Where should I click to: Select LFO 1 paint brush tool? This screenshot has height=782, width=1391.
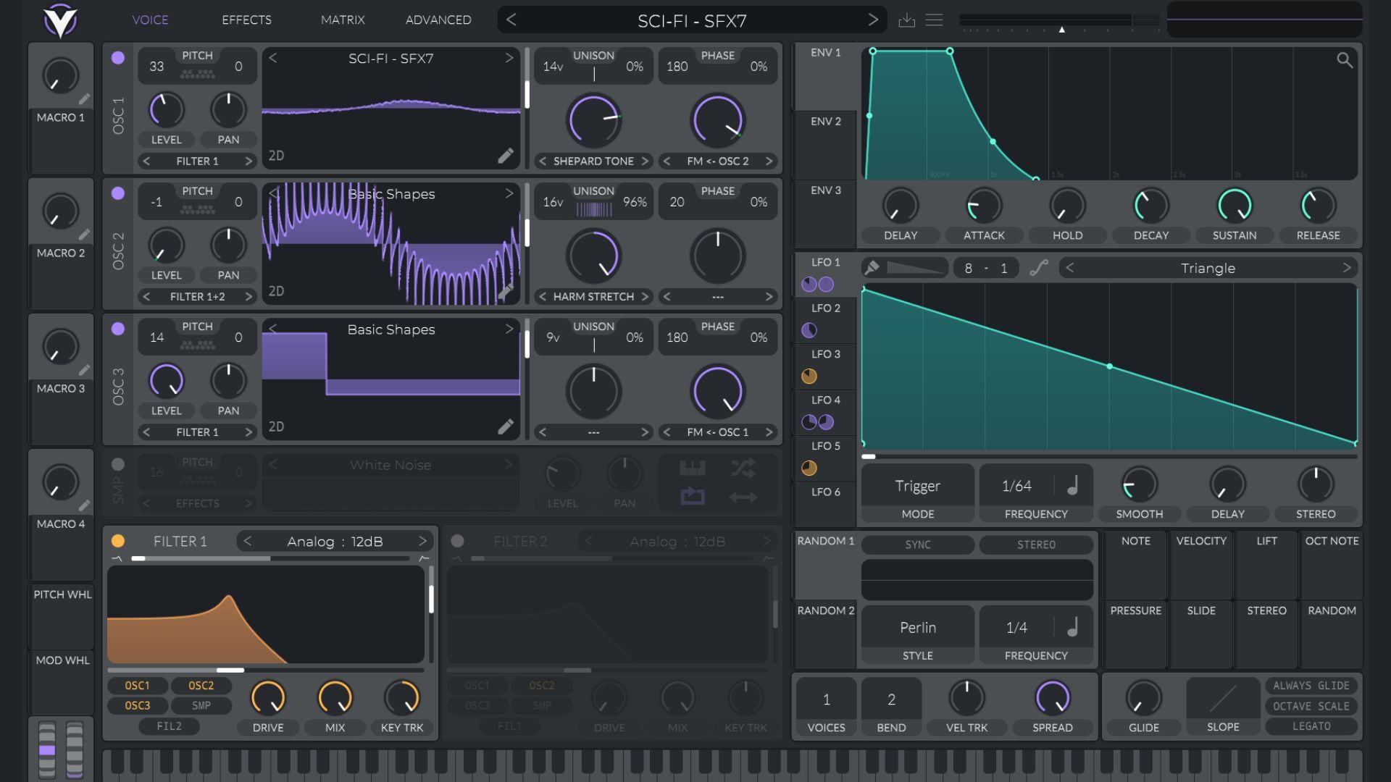pos(872,268)
